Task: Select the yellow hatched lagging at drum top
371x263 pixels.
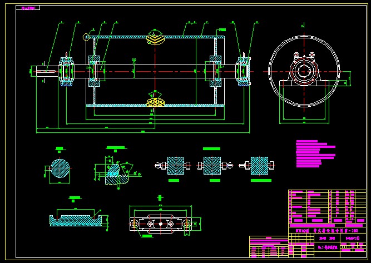Action: point(156,39)
